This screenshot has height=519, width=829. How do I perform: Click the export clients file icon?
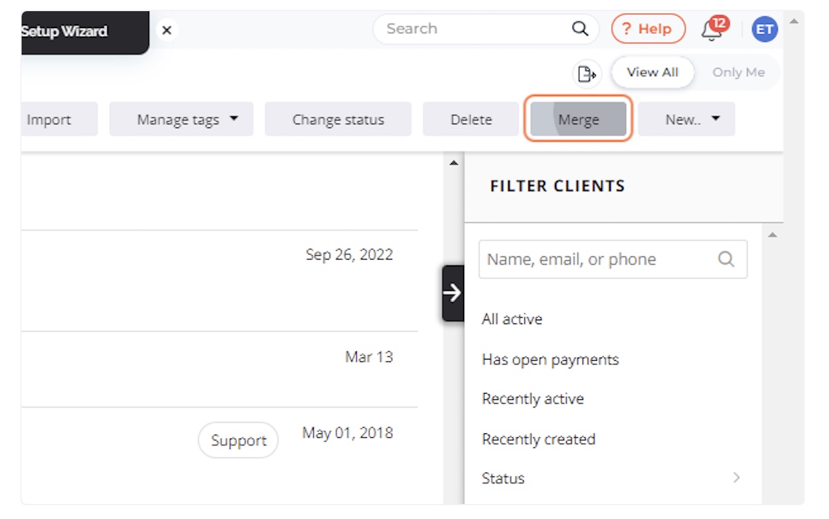[x=586, y=74]
